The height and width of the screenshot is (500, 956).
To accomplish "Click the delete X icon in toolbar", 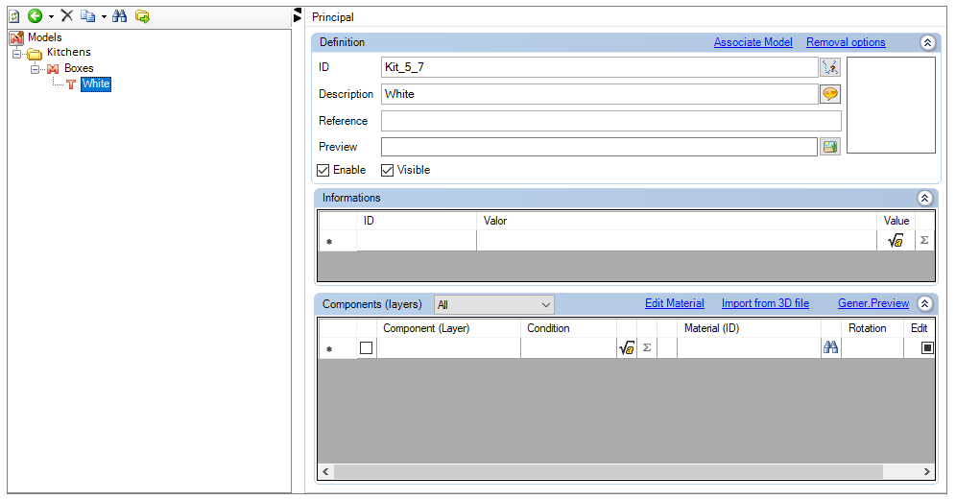I will pos(66,16).
